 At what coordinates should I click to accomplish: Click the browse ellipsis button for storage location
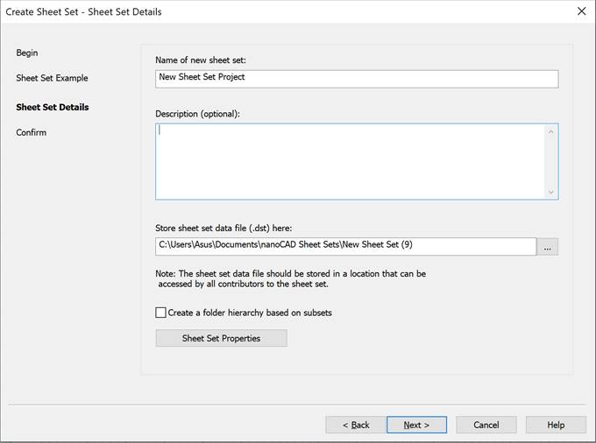pyautogui.click(x=548, y=247)
